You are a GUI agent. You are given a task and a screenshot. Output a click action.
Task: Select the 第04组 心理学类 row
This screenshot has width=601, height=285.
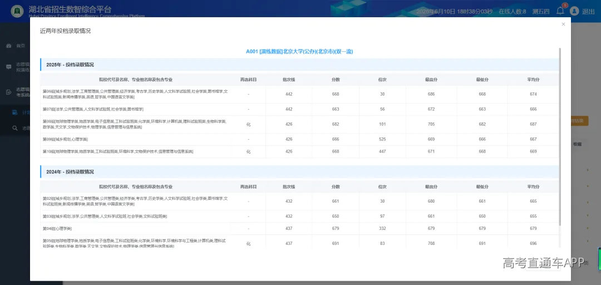(299, 229)
